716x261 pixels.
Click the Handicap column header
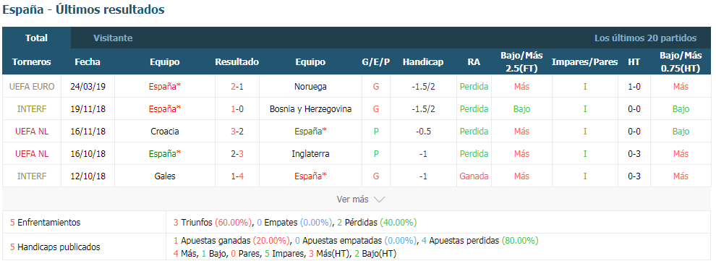[423, 62]
